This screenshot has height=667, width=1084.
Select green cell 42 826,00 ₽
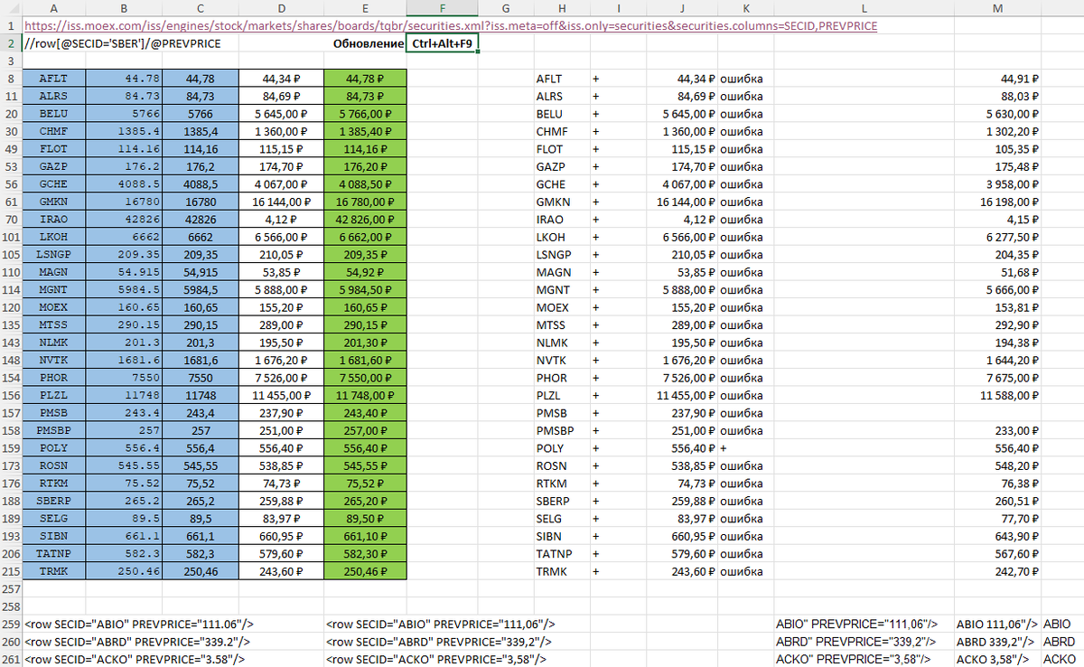(x=366, y=221)
